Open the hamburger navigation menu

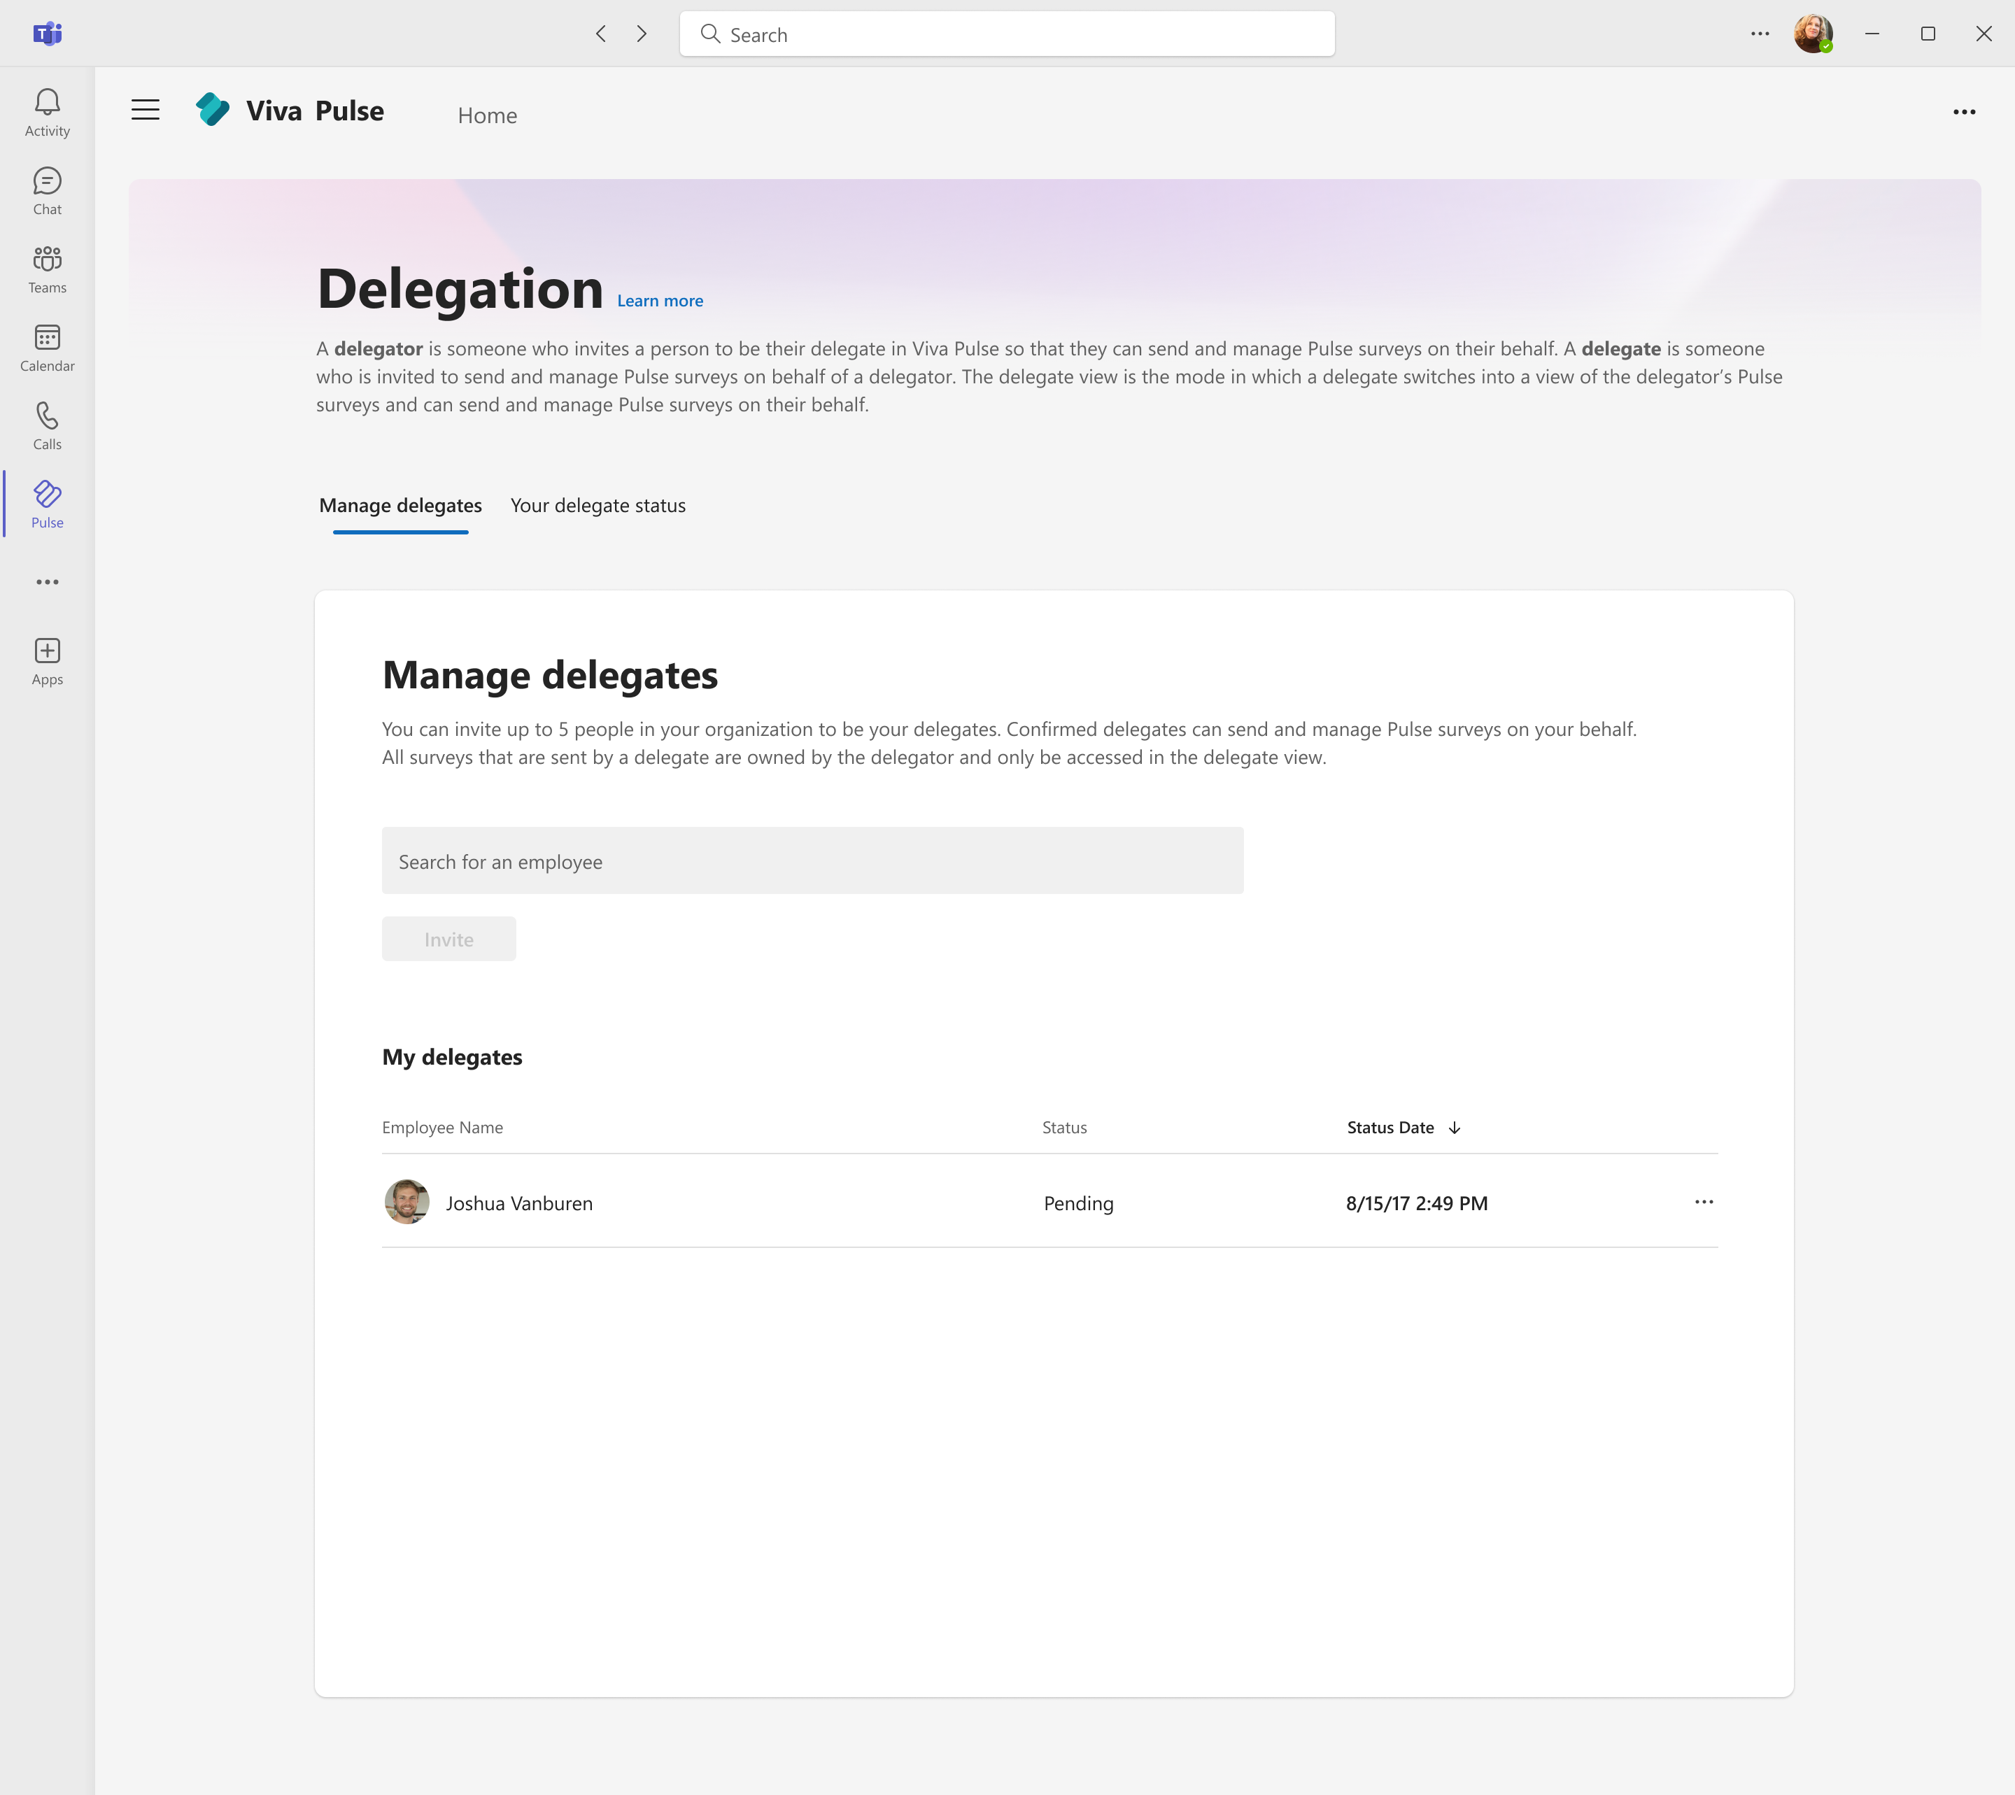144,109
